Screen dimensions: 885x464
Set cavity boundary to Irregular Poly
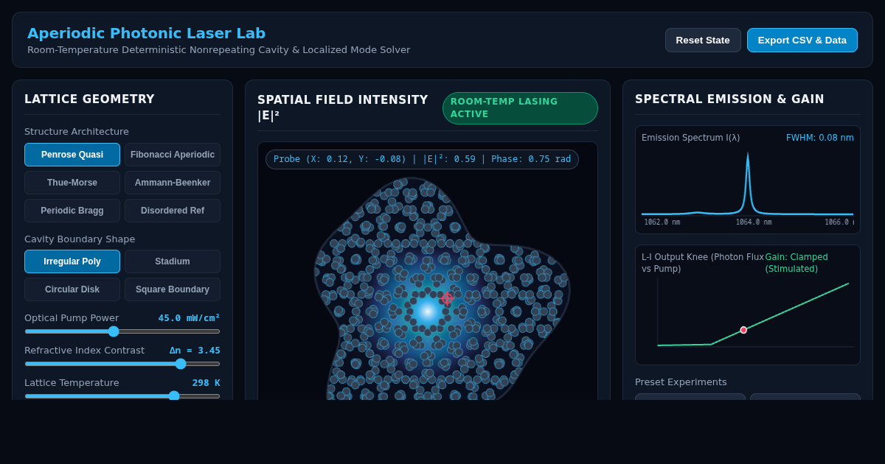pyautogui.click(x=72, y=261)
